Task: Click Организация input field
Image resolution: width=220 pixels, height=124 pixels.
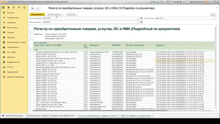Action: click(x=184, y=18)
